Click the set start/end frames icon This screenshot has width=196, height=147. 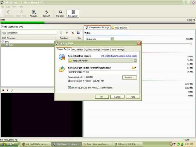pyautogui.click(x=79, y=33)
